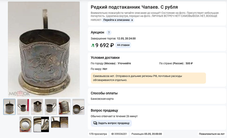Select fifth thumbnail of tilted cup holder
The image size is (227, 138).
(x=65, y=107)
